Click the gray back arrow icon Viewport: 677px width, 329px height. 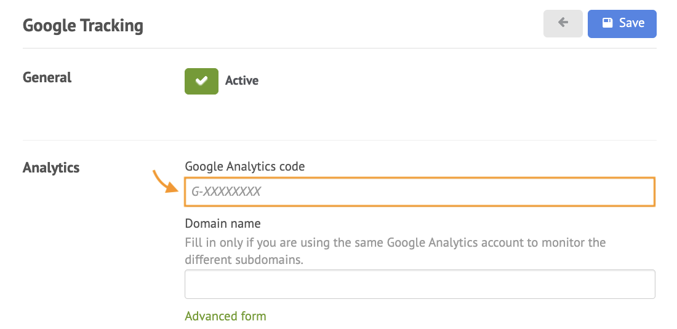tap(563, 22)
